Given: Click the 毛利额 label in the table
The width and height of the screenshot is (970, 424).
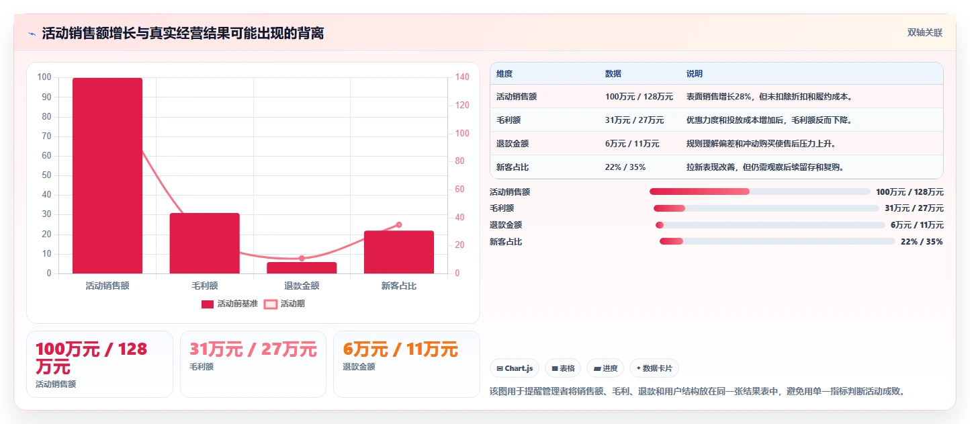Looking at the screenshot, I should pyautogui.click(x=509, y=120).
